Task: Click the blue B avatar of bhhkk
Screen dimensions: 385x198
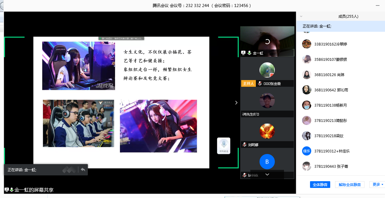Action: 267,162
